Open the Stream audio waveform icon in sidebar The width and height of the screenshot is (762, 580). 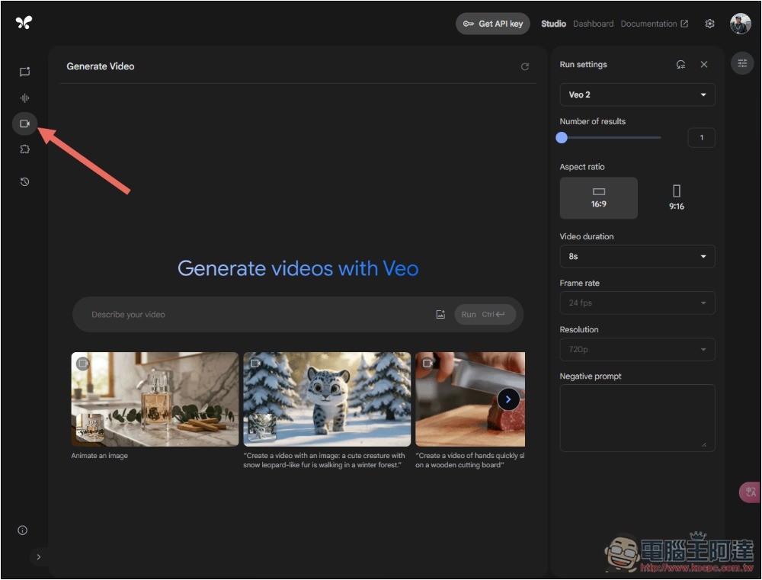25,98
